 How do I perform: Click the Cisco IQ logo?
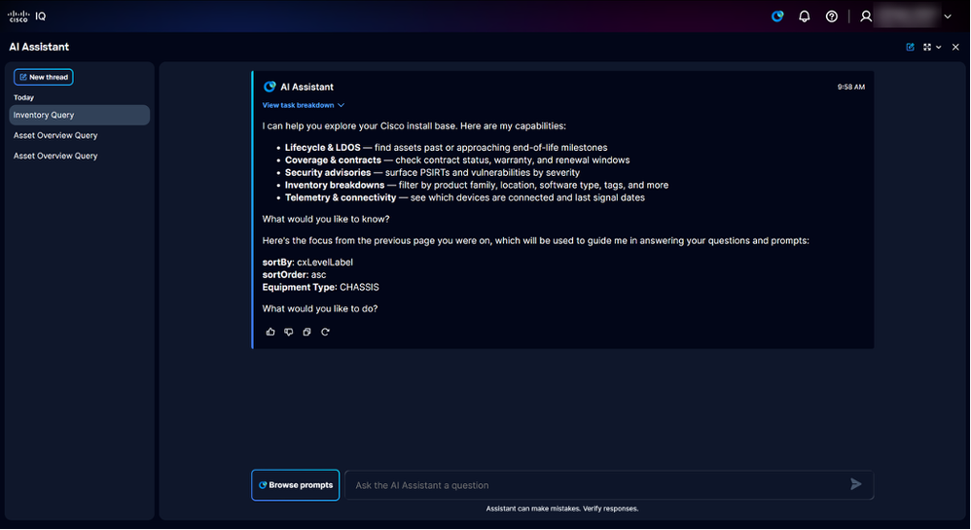pyautogui.click(x=26, y=17)
